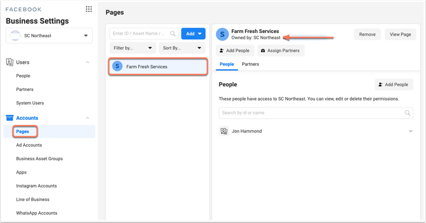The height and width of the screenshot is (223, 426).
Task: Click the Jon Hammond row
Action: click(x=316, y=131)
